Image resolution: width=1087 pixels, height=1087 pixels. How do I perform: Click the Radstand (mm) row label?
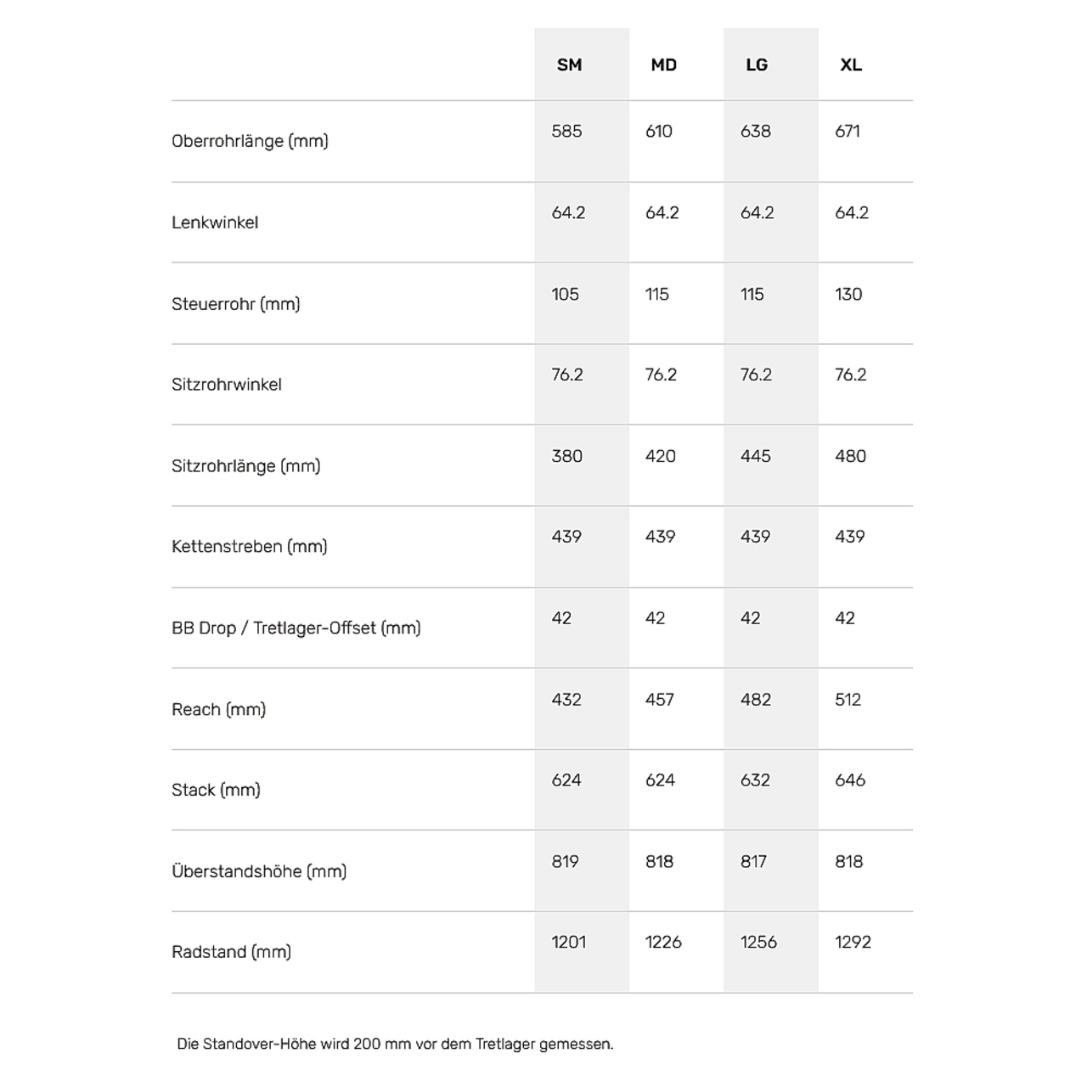point(231,952)
